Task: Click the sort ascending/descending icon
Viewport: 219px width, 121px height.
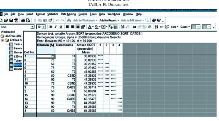Action: [156, 27]
